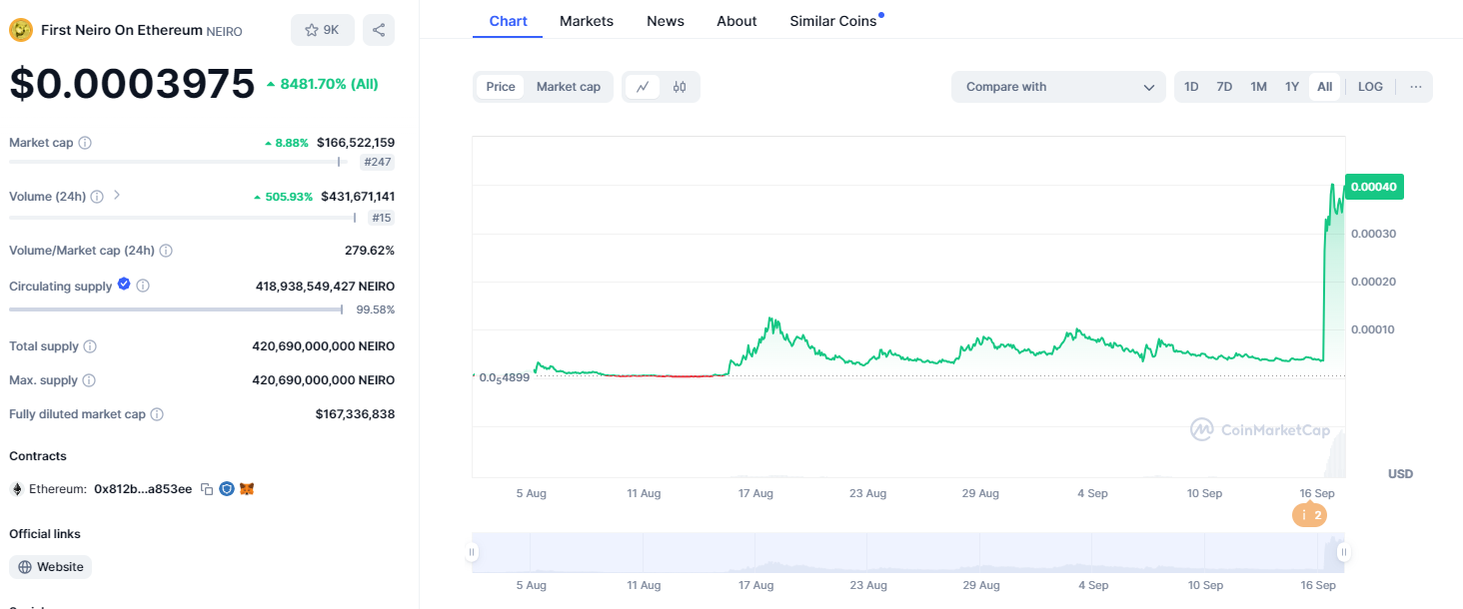Select market cap value $166,522,159

pos(356,143)
